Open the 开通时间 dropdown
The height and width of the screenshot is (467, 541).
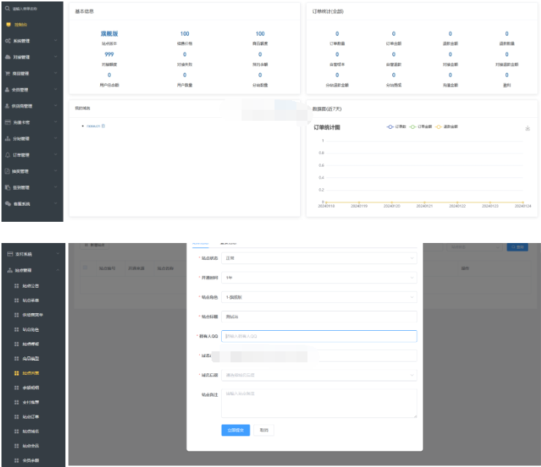tap(319, 277)
